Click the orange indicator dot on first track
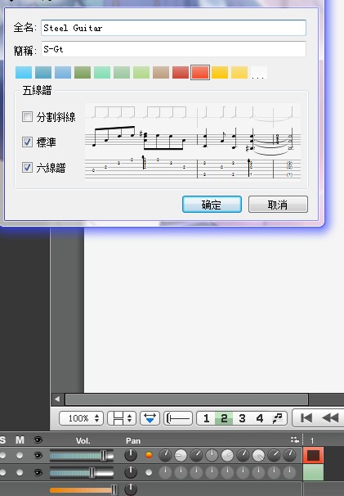This screenshot has width=344, height=496. coord(149,455)
